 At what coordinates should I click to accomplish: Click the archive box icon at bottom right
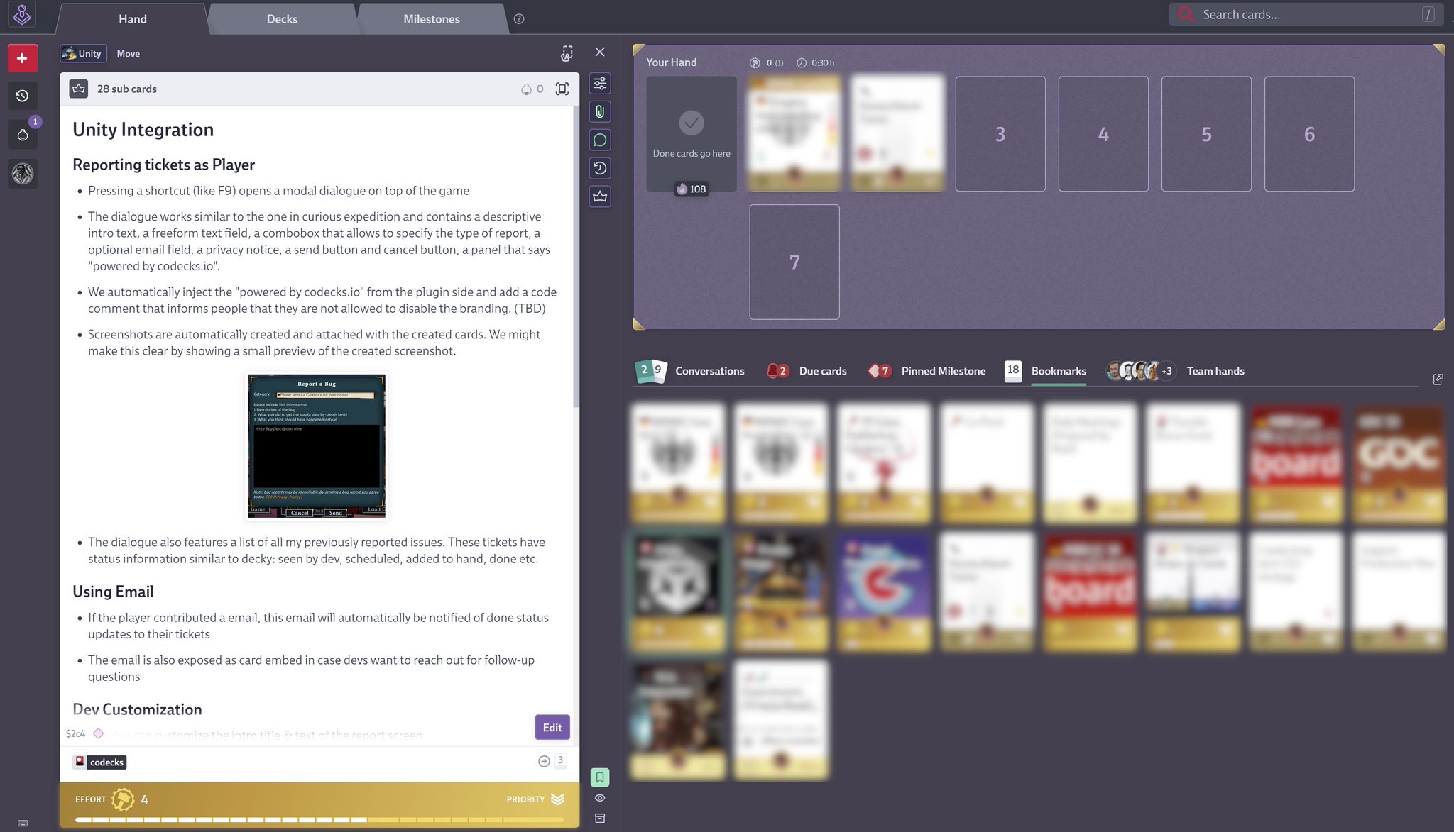[600, 818]
